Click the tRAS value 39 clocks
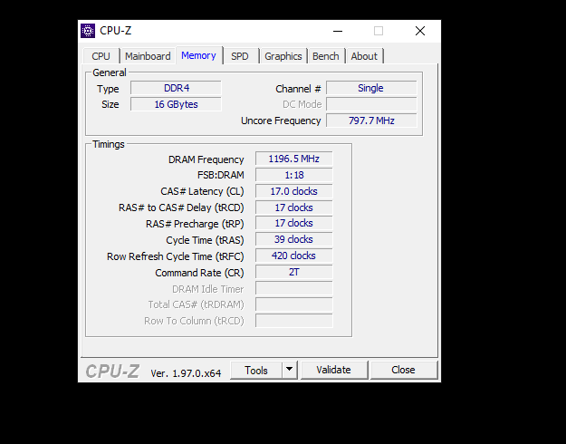566x444 pixels. (x=293, y=239)
